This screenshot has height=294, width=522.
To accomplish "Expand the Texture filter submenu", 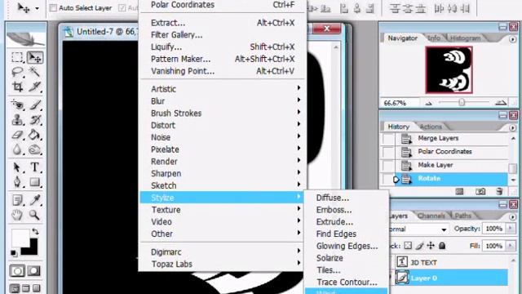I will pyautogui.click(x=222, y=210).
